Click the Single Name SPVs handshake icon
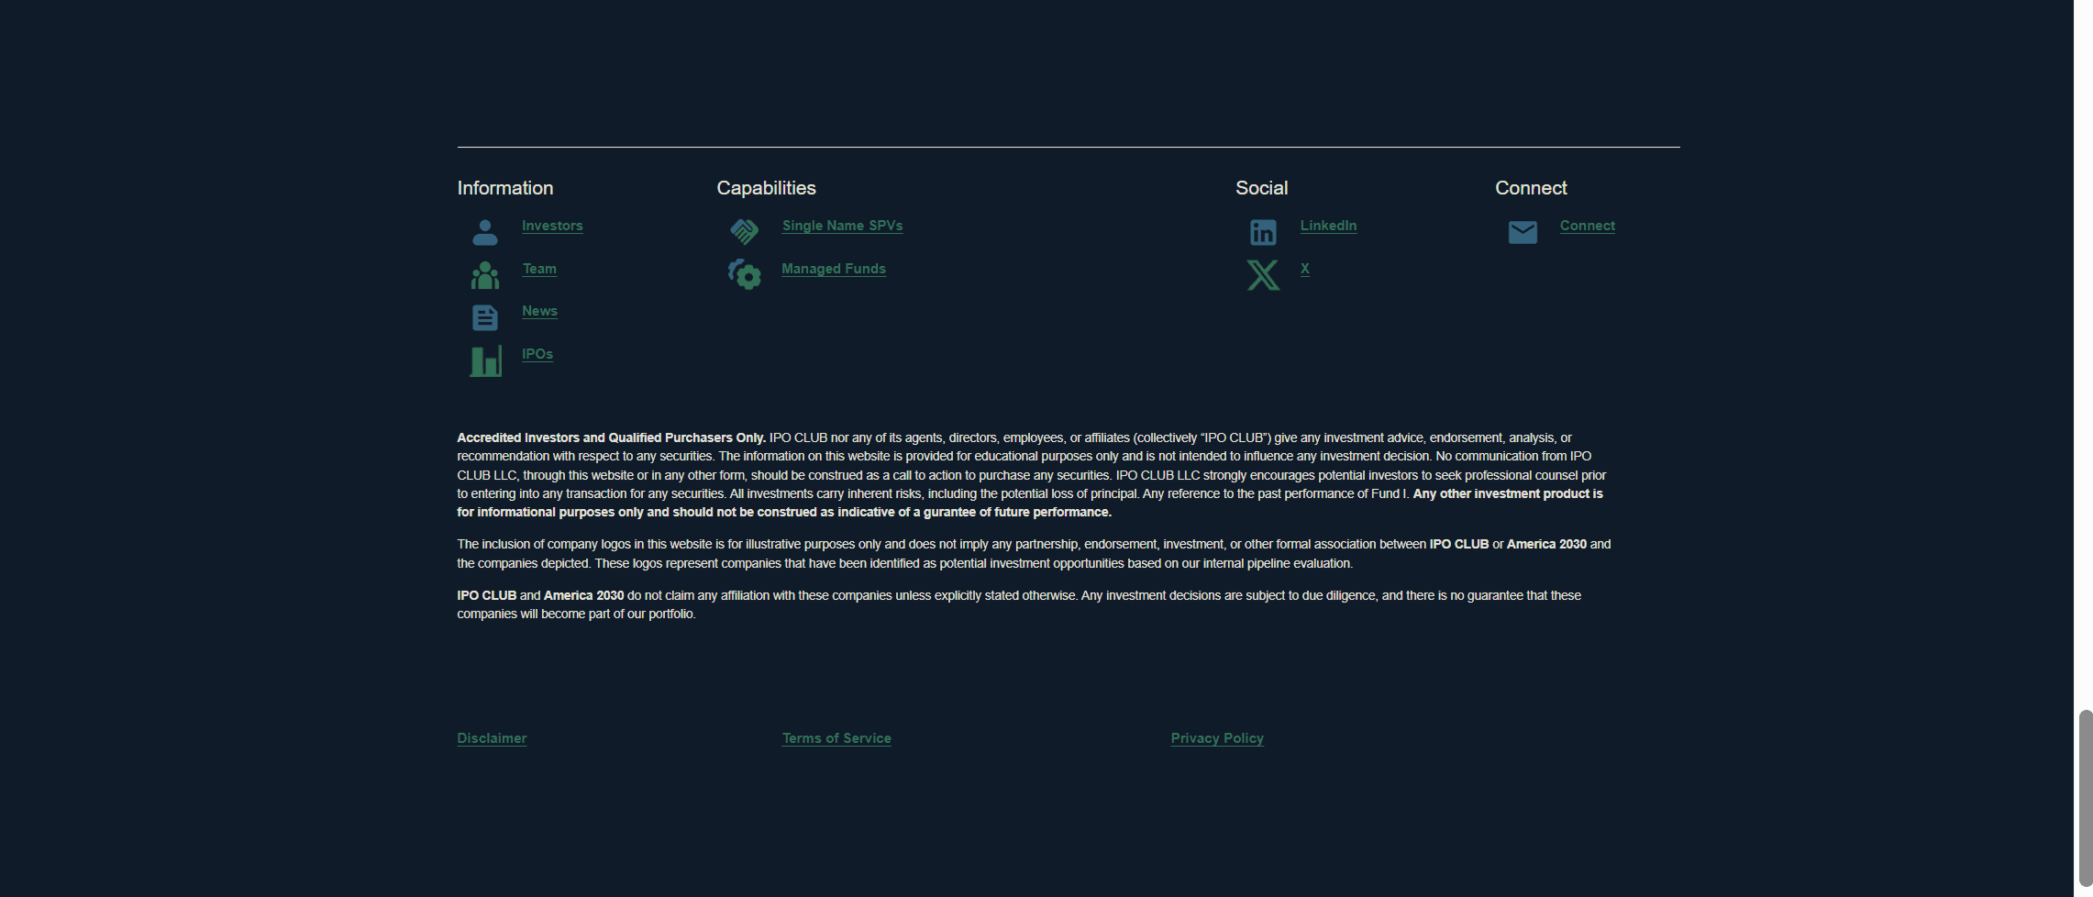Image resolution: width=2093 pixels, height=897 pixels. (745, 232)
